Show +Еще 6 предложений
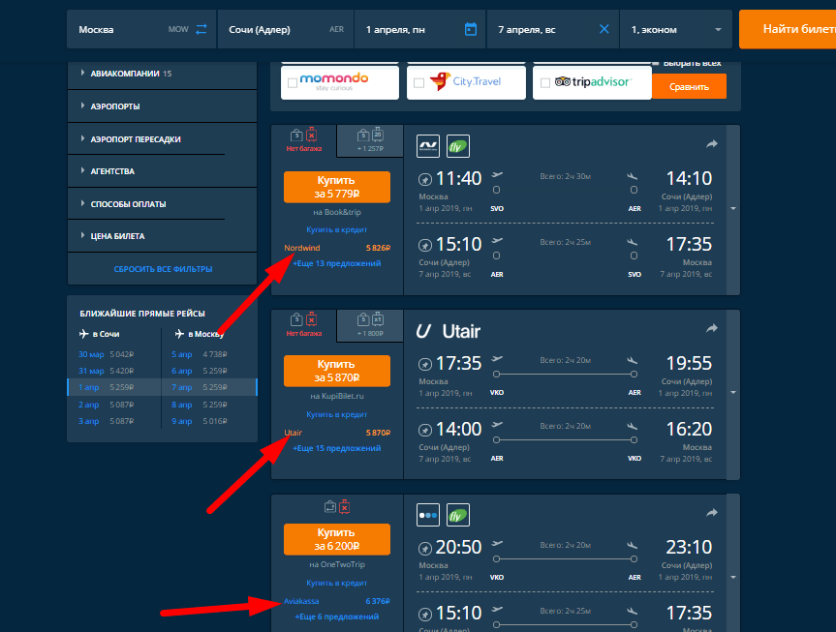The width and height of the screenshot is (836, 632). [337, 617]
